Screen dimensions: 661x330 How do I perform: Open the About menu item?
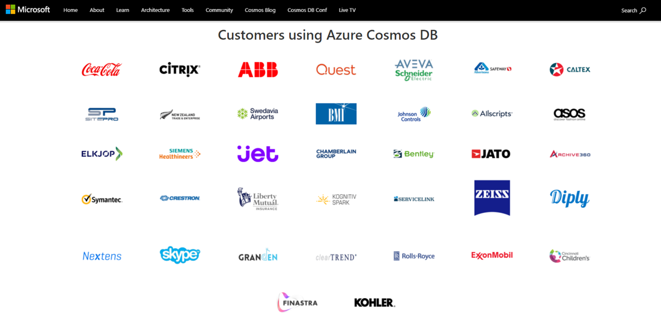pos(97,10)
